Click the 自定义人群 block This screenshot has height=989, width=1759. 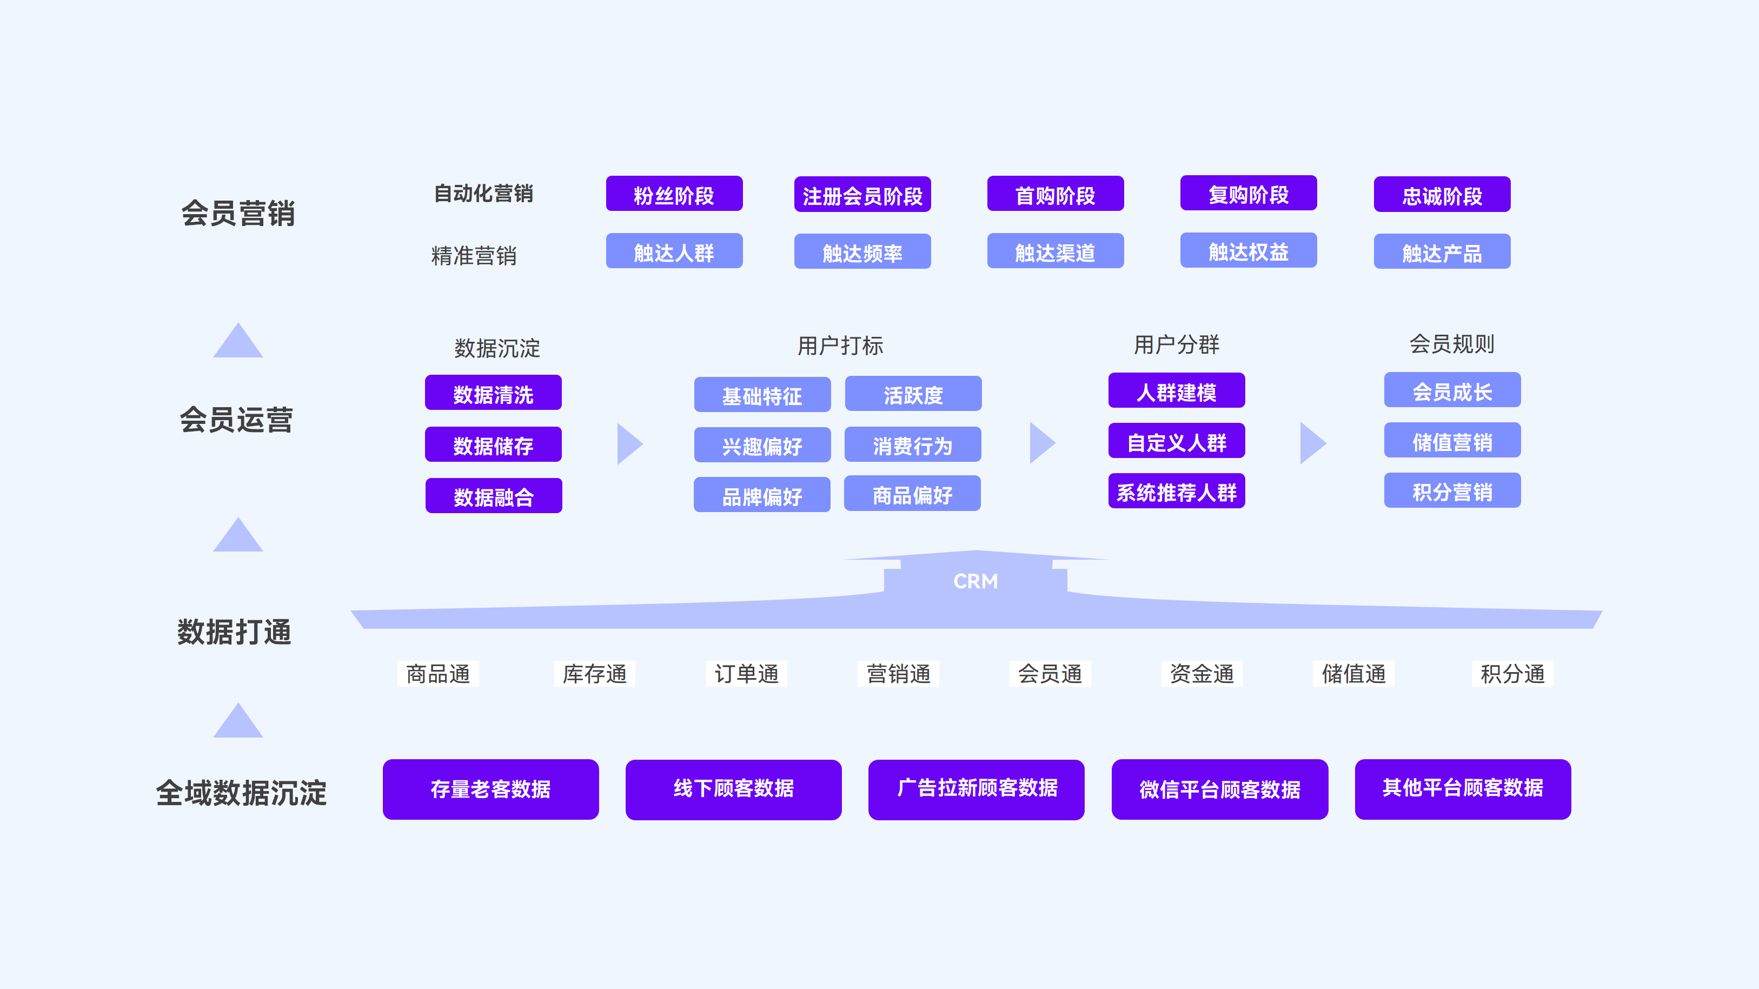click(x=1177, y=441)
